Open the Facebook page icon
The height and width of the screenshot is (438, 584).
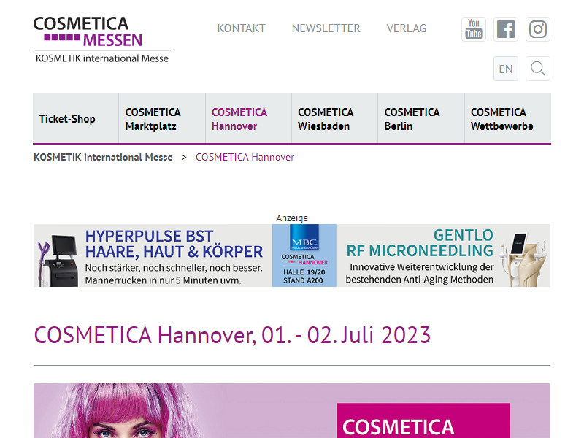(506, 29)
